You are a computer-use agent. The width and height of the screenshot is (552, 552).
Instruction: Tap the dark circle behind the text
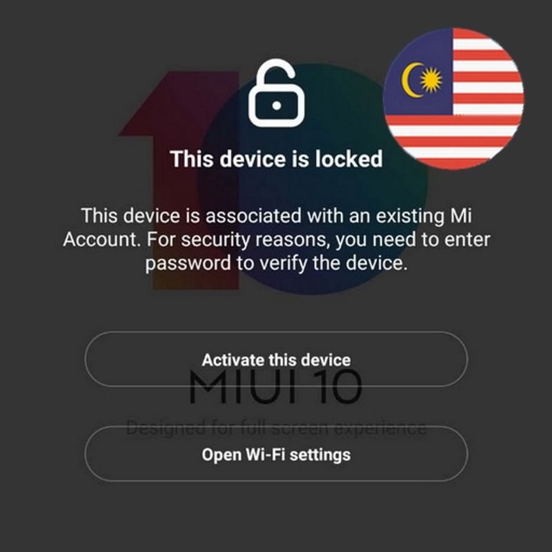[313, 178]
